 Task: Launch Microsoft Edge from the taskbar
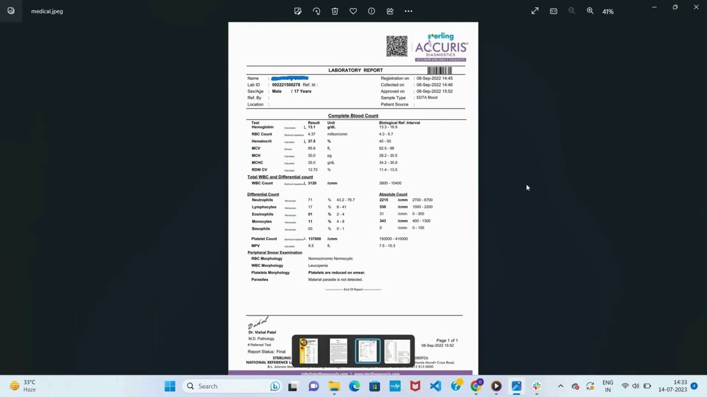(x=354, y=386)
